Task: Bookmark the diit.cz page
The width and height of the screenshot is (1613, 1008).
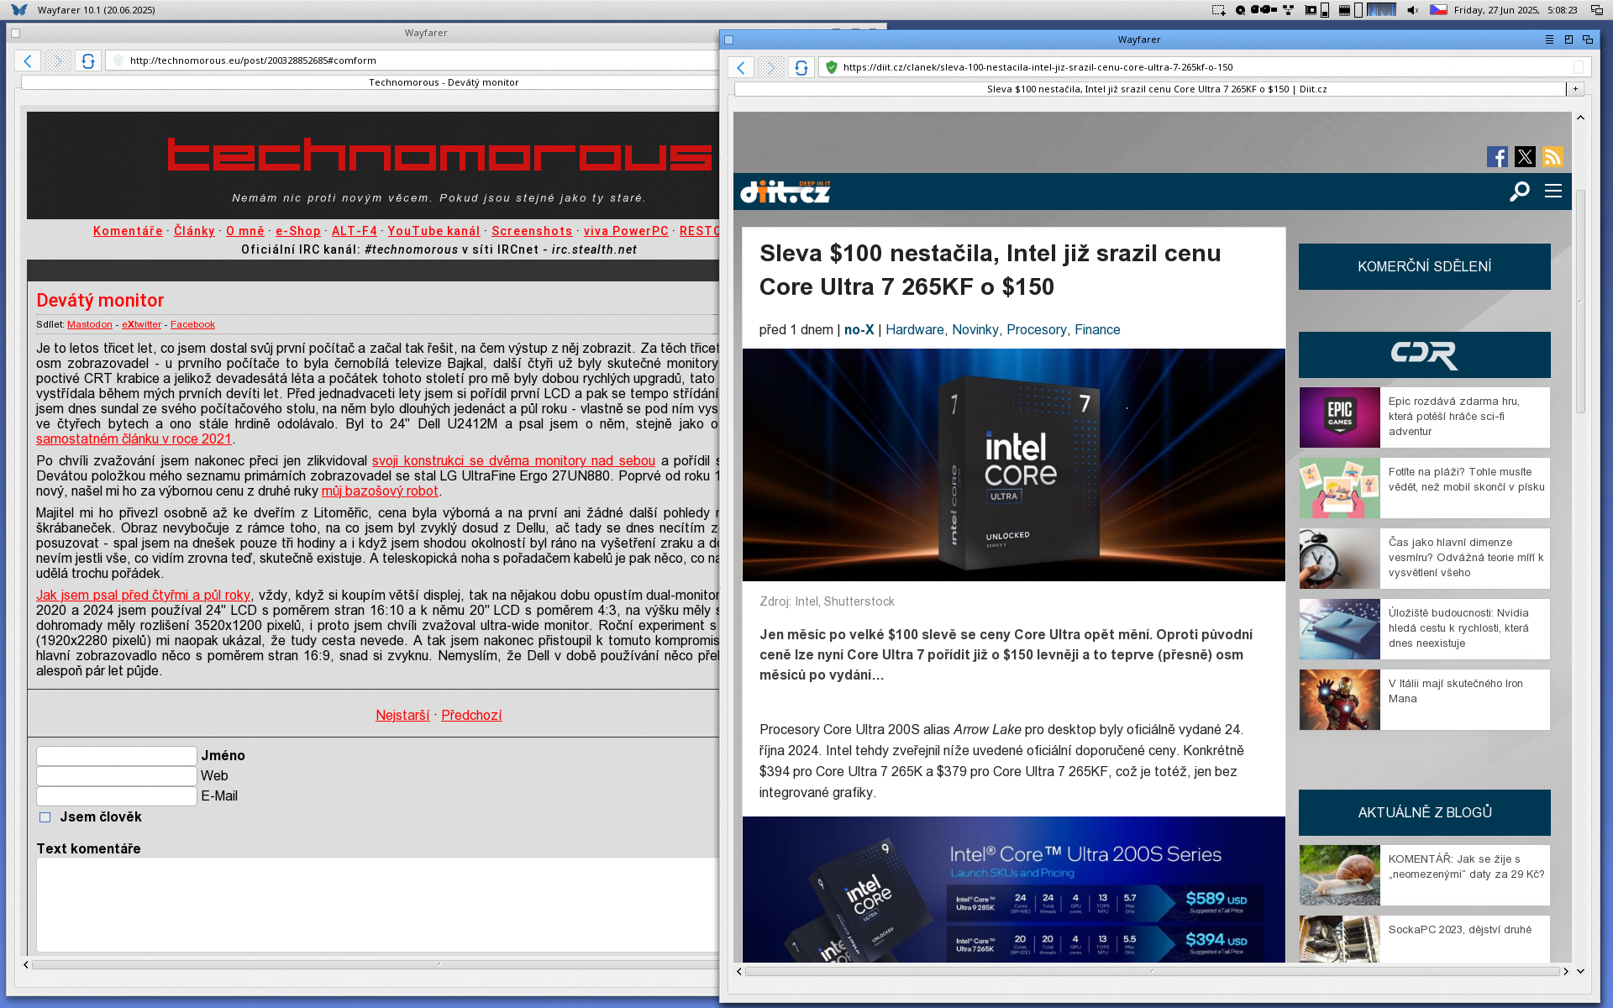Action: point(1578,67)
